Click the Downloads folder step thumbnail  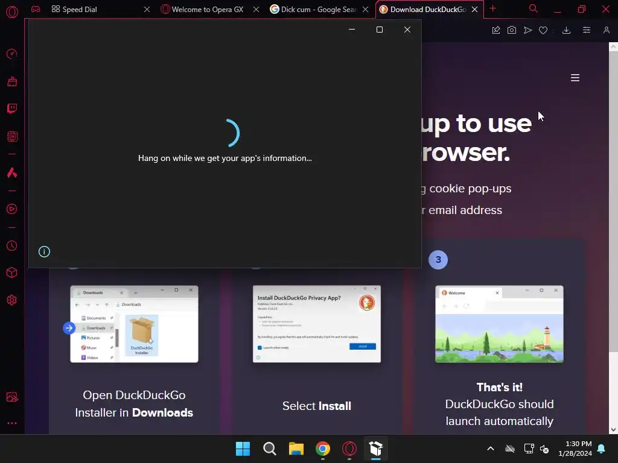click(134, 324)
